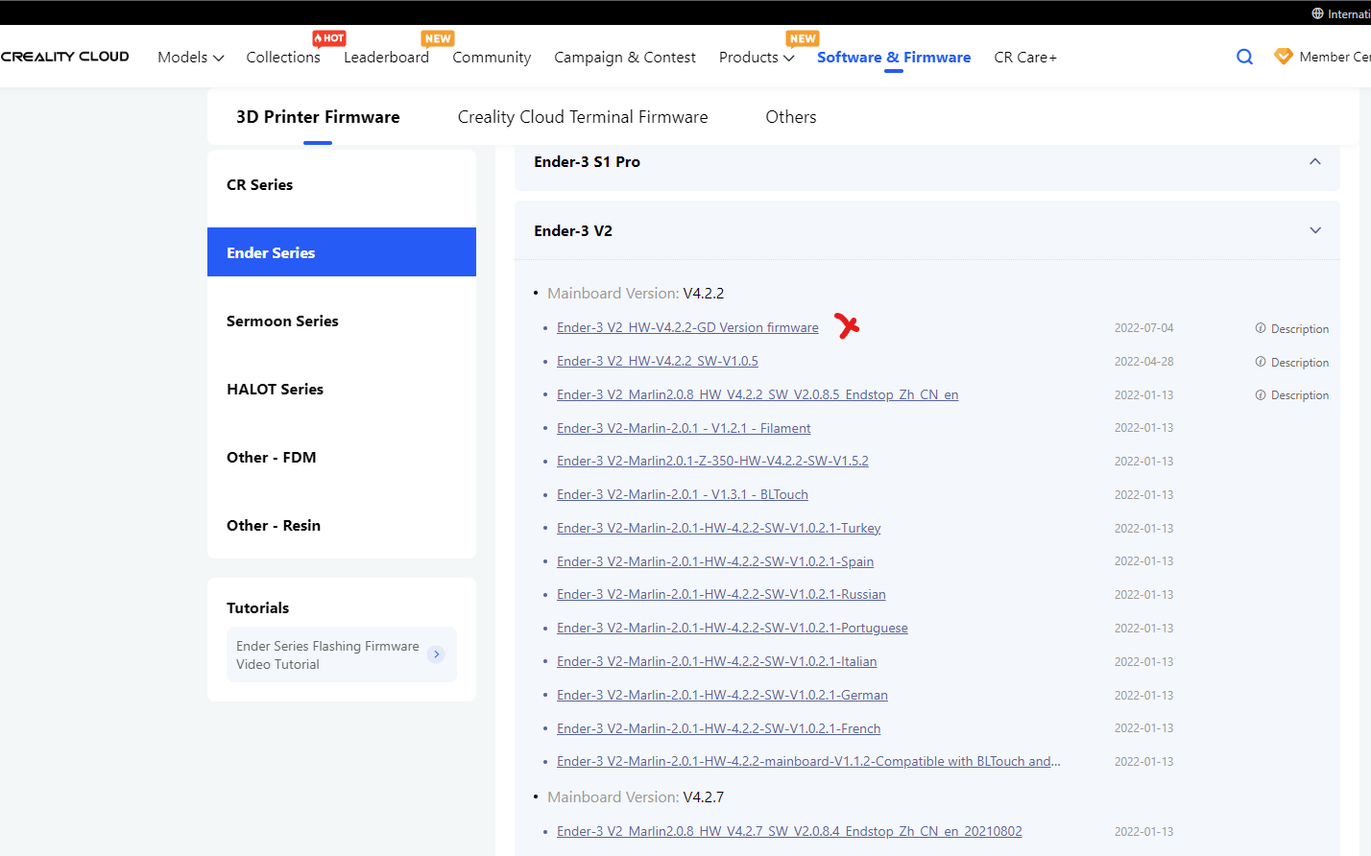Open the Description info icon for GD Version firmware

coord(1261,328)
